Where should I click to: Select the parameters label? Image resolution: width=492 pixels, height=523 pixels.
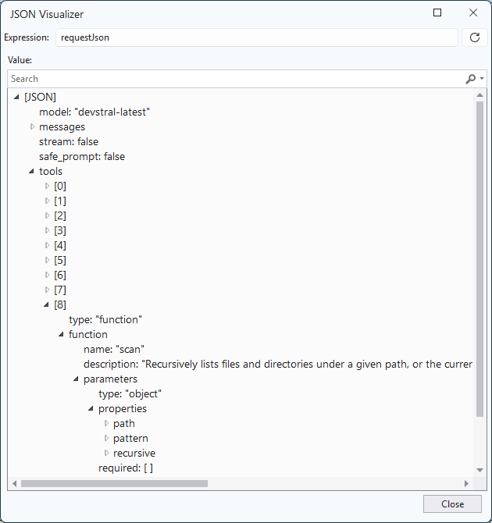[x=110, y=379]
